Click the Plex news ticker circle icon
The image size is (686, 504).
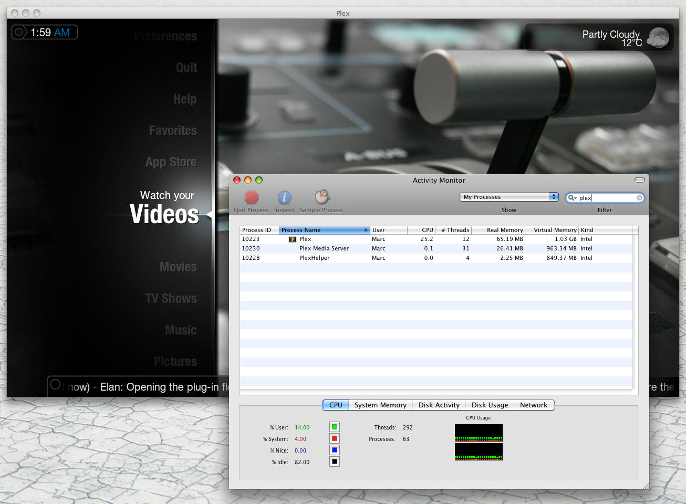point(55,385)
